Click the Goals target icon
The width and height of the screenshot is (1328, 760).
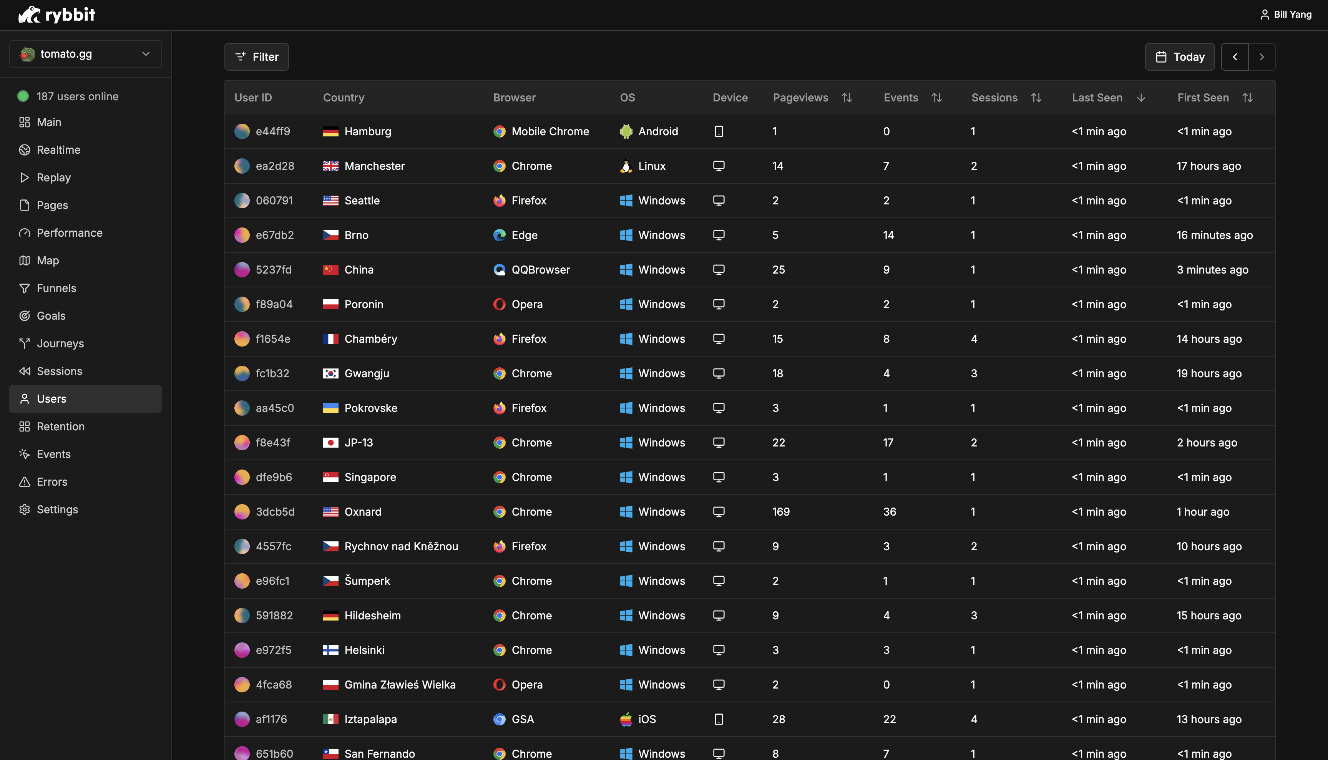coord(25,316)
